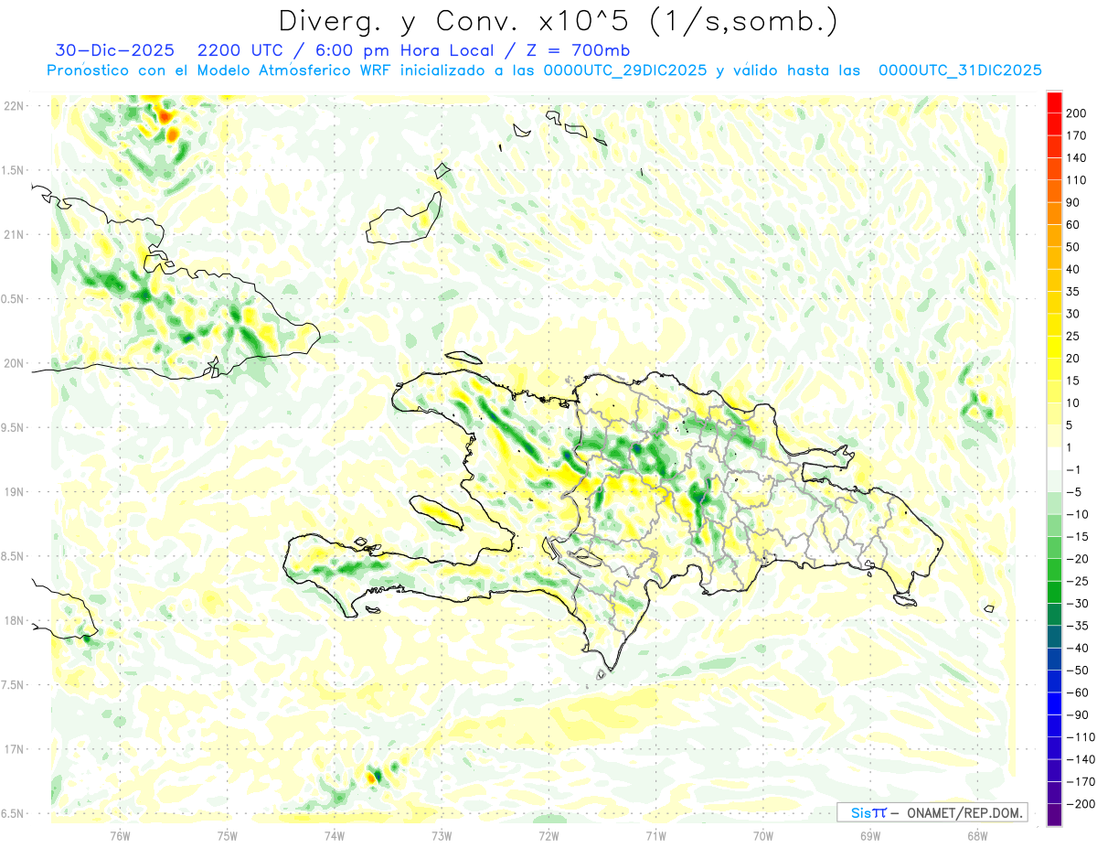The image size is (1097, 848).
Task: Click the -1 color scale label
Action: pyautogui.click(x=1074, y=470)
